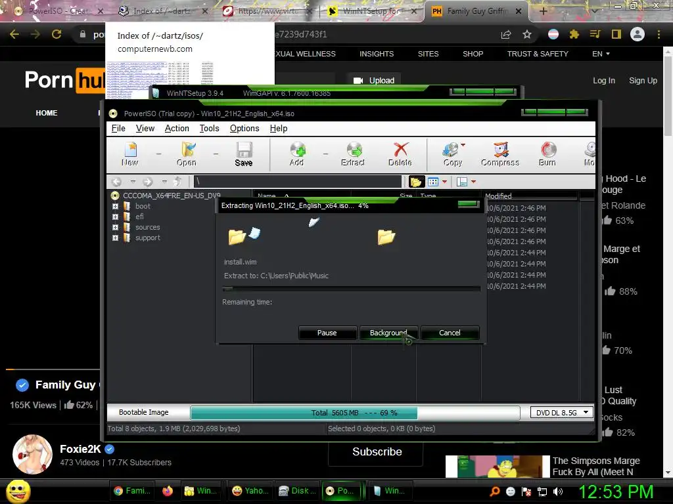This screenshot has height=504, width=673.
Task: Click the Mount toolbar icon at toolbar edge
Action: point(590,154)
